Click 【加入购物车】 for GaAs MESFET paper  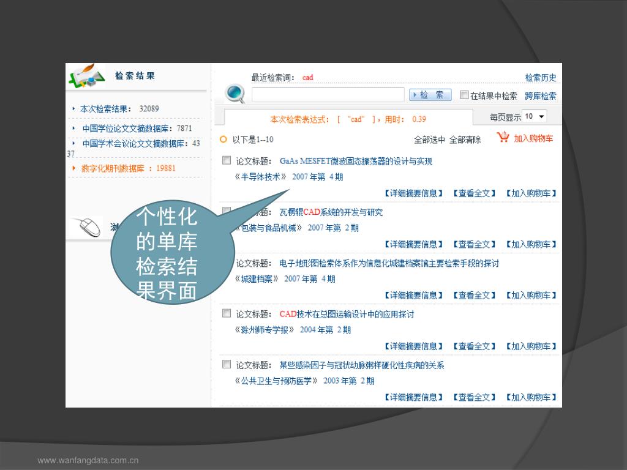pos(531,193)
